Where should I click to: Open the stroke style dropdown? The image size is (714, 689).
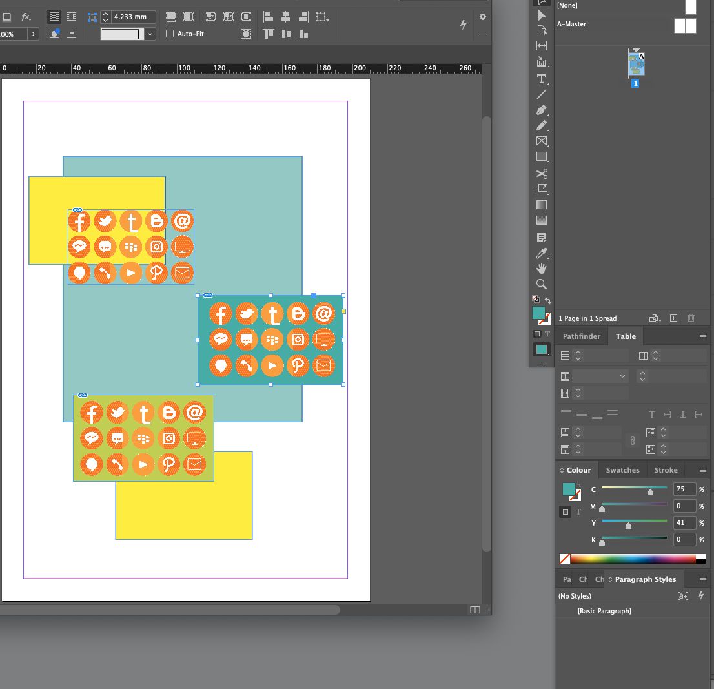tap(150, 34)
